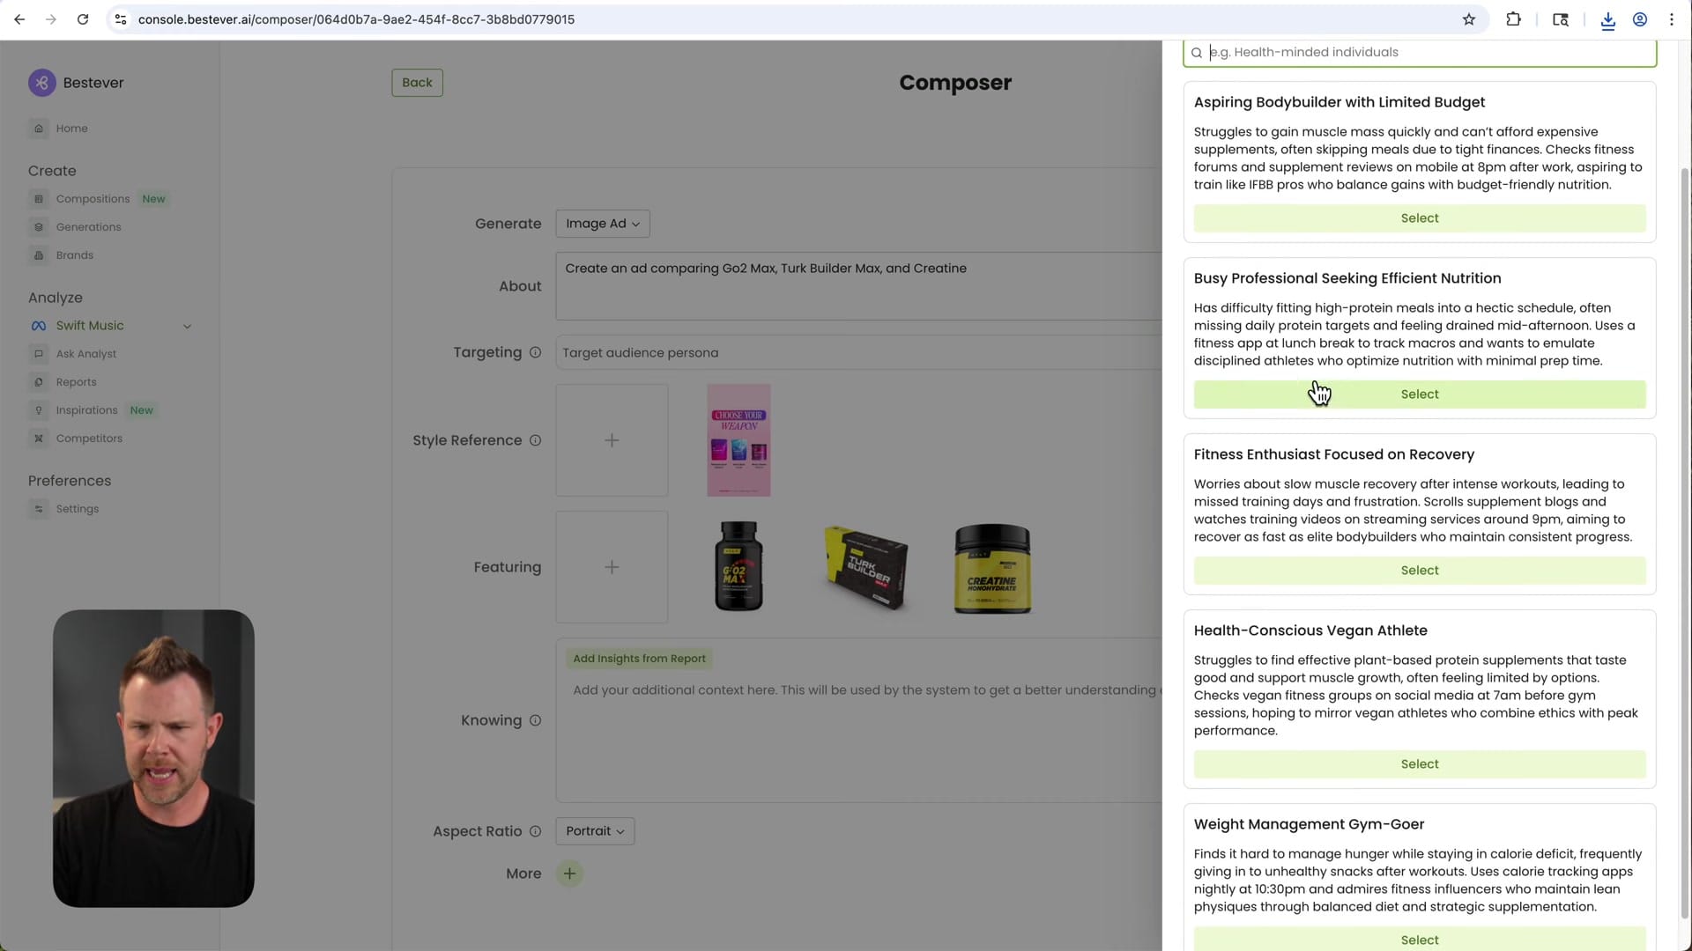Open the media control icon in Chrome toolbar
Image resolution: width=1692 pixels, height=951 pixels.
(x=1560, y=19)
